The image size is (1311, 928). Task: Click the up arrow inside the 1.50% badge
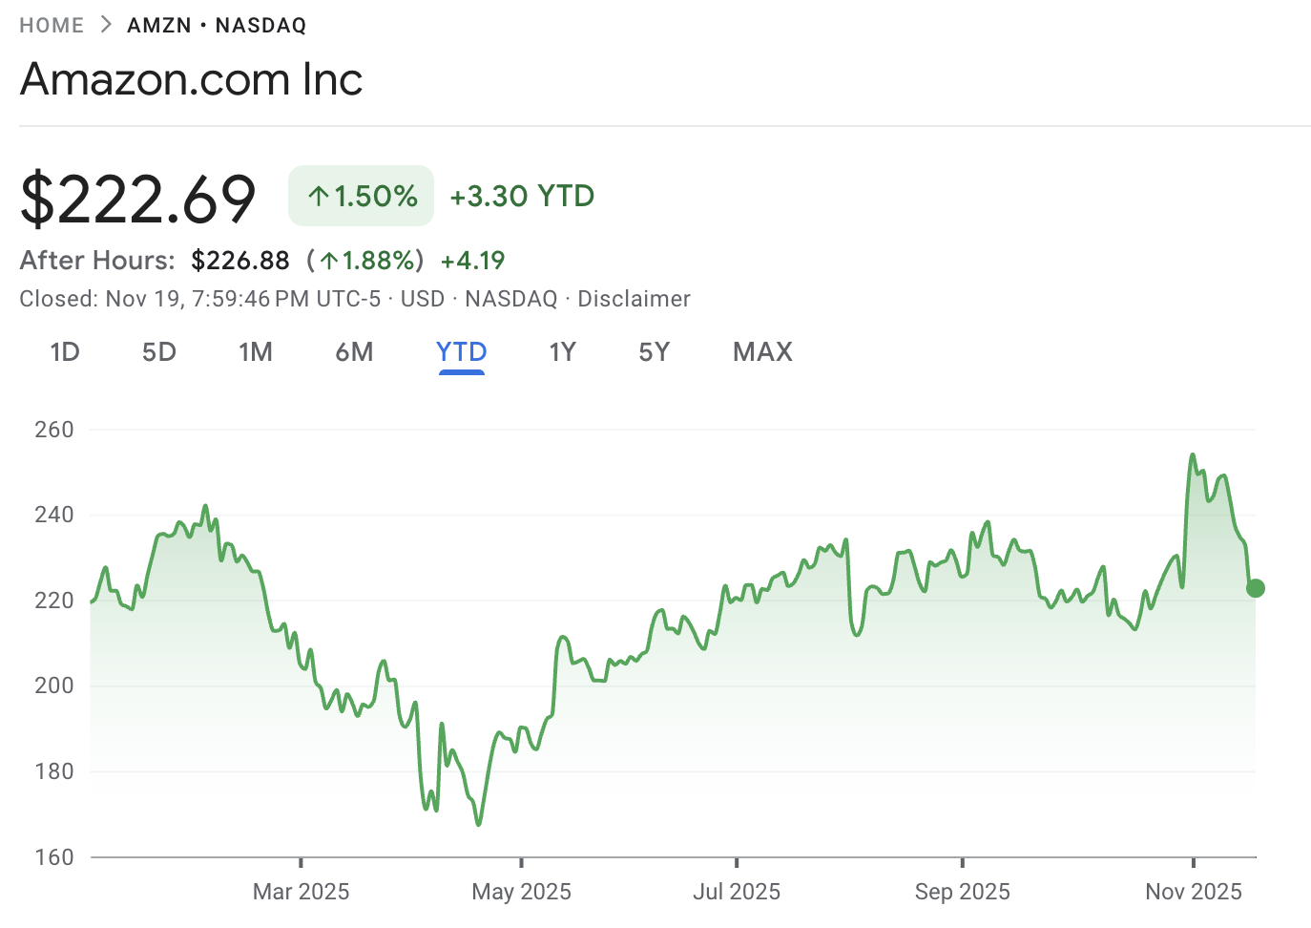(x=317, y=195)
